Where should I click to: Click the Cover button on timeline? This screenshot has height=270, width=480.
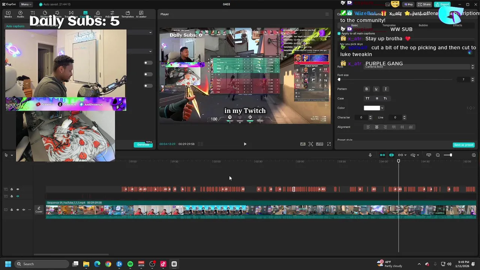pos(39,210)
